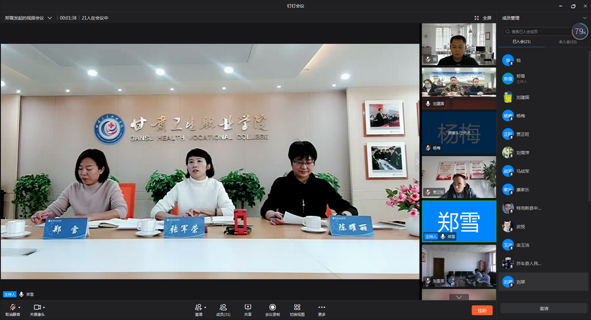Image resolution: width=591 pixels, height=320 pixels.
Task: Open the 邀请 invite icon in the bottom toolbar
Action: 198,307
